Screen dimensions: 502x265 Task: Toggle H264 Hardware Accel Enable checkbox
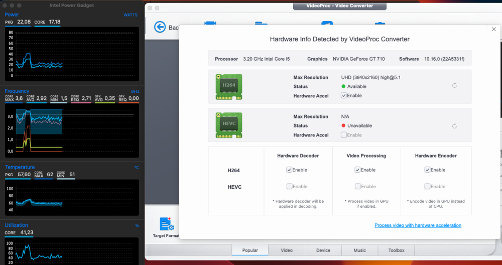tap(343, 95)
